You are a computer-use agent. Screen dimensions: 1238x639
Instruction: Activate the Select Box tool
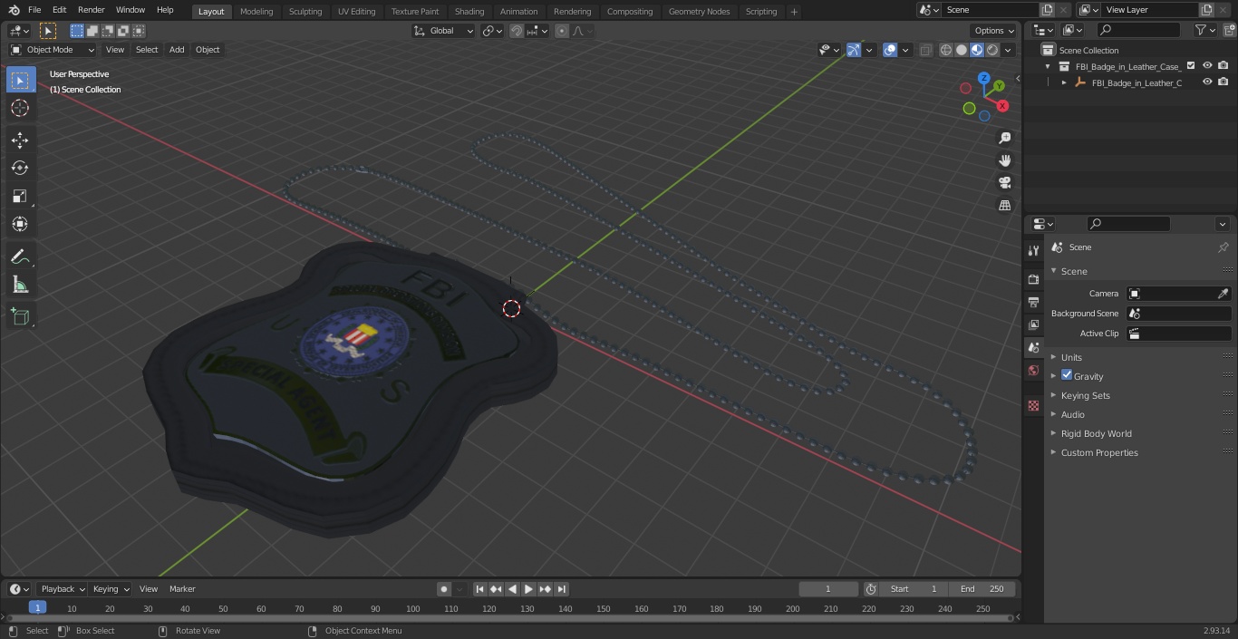pos(20,80)
